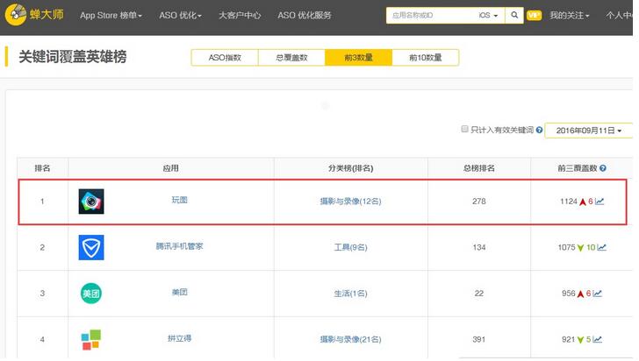Expand the 我的关注 dropdown

570,16
